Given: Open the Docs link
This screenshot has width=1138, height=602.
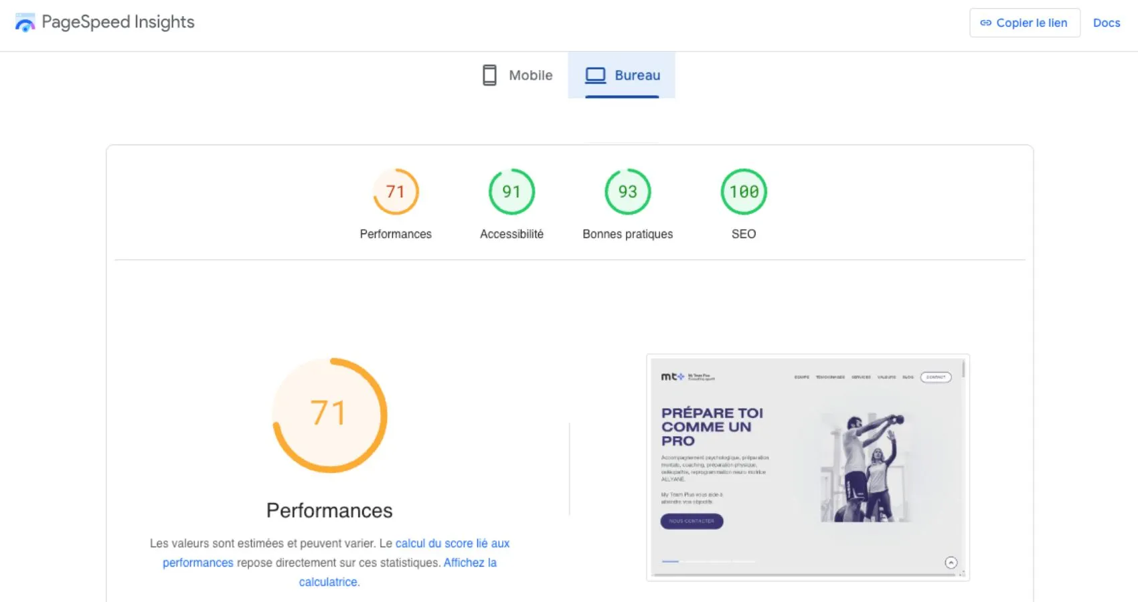Looking at the screenshot, I should (x=1107, y=22).
